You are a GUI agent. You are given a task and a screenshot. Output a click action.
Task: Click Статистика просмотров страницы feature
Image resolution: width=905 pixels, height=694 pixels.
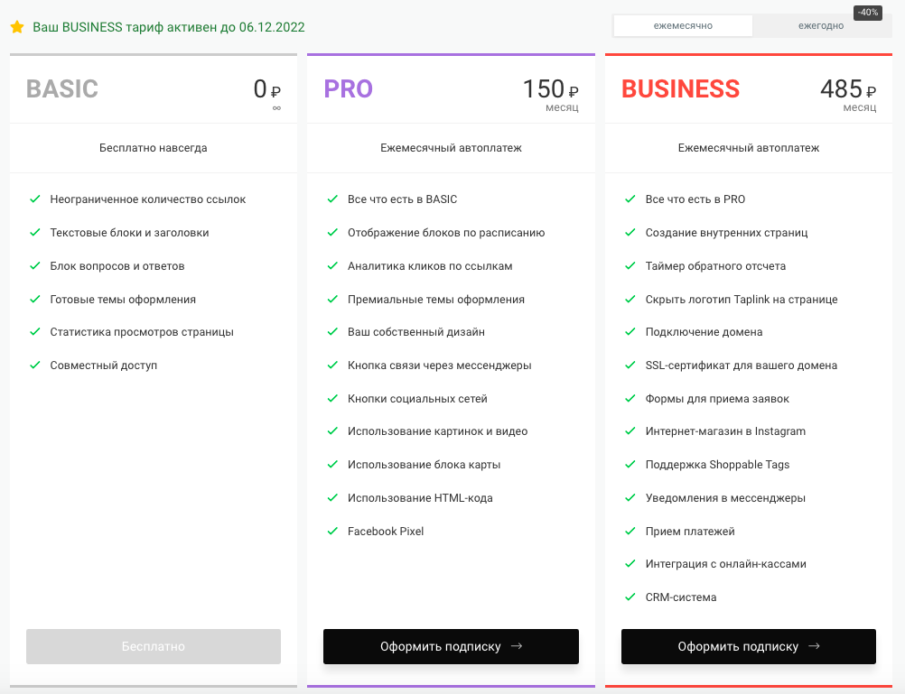click(142, 331)
